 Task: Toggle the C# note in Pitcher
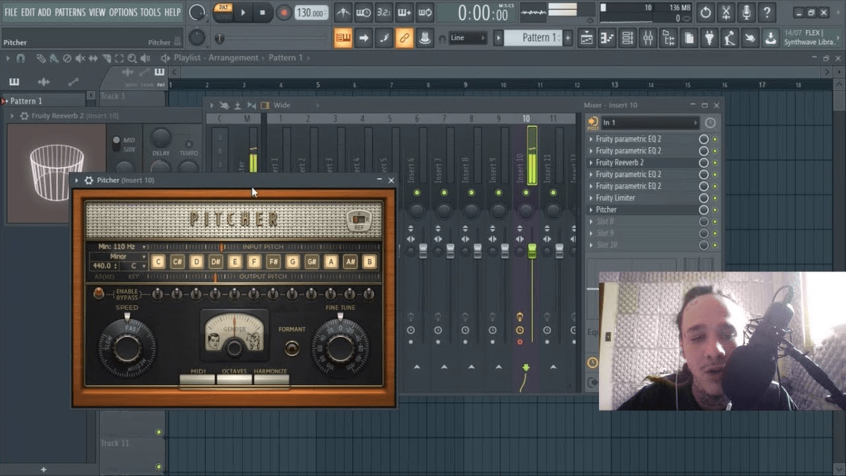178,262
